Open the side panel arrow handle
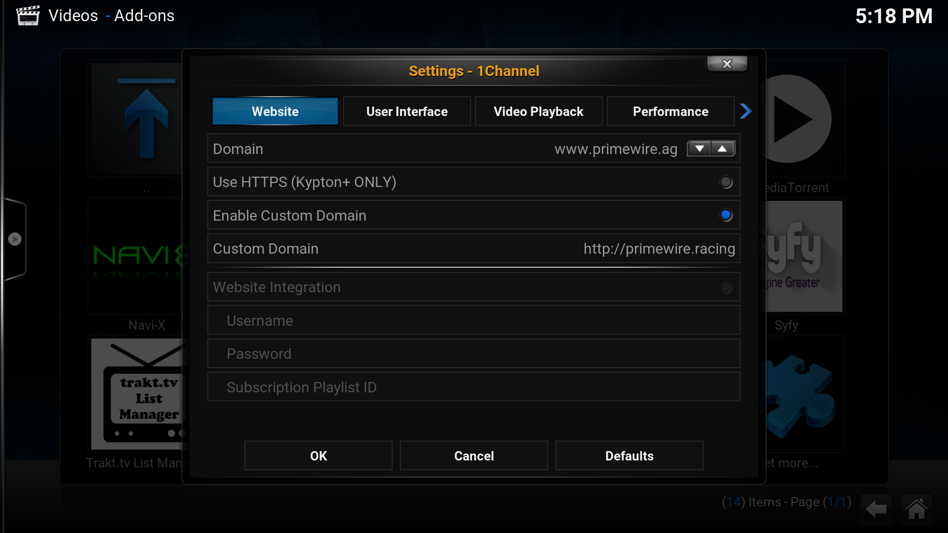The width and height of the screenshot is (948, 533). pyautogui.click(x=15, y=239)
